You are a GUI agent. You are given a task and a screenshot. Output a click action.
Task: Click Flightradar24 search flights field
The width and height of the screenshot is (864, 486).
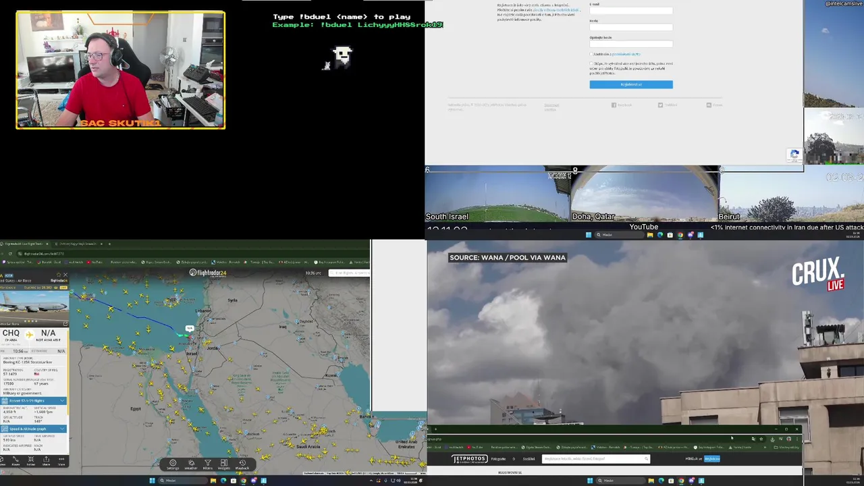click(349, 273)
